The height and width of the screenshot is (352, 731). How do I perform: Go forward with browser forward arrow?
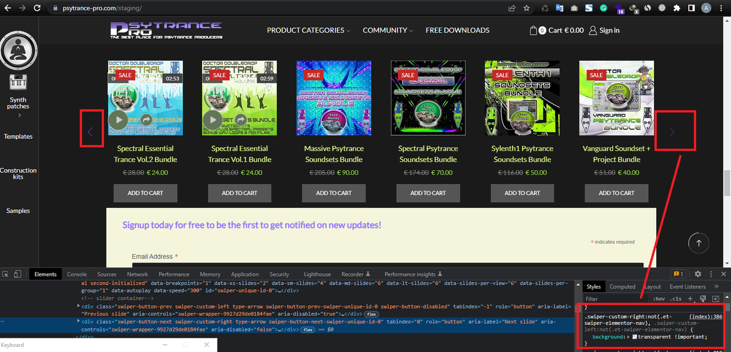pos(22,8)
